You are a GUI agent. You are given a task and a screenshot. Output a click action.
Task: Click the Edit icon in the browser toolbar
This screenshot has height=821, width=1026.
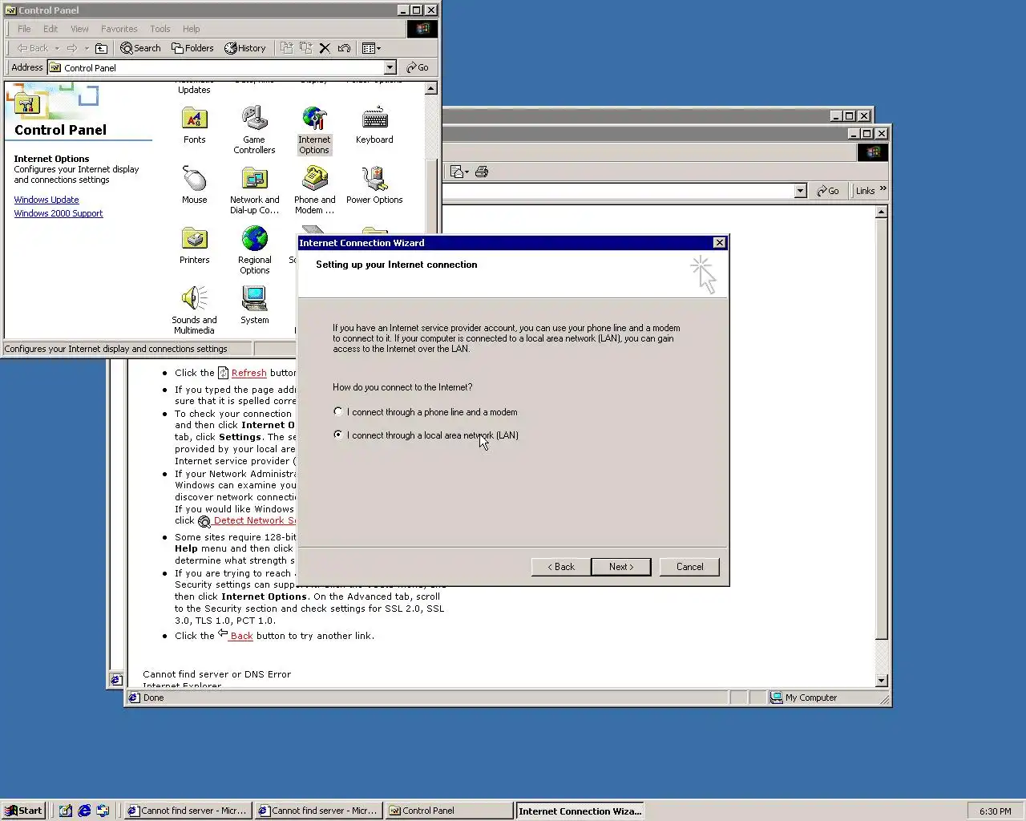tap(456, 172)
